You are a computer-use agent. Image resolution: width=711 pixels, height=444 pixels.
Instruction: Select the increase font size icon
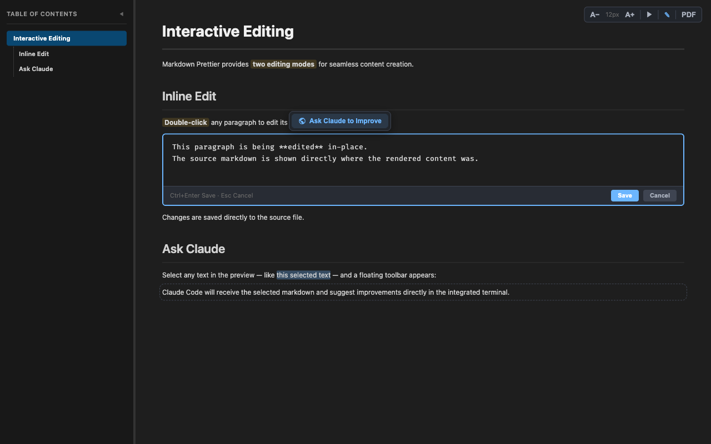coord(629,14)
